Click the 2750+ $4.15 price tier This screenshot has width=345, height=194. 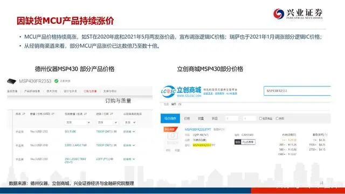tap(317, 150)
